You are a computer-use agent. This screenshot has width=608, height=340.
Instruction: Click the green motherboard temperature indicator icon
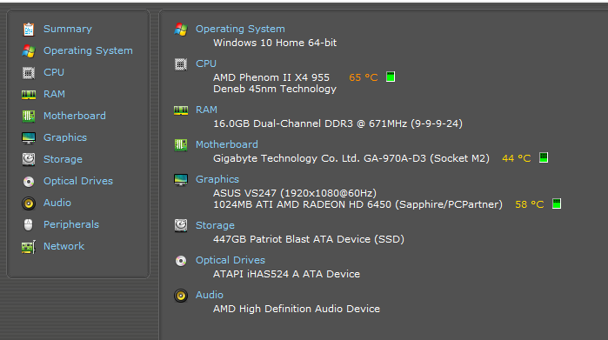[544, 157]
